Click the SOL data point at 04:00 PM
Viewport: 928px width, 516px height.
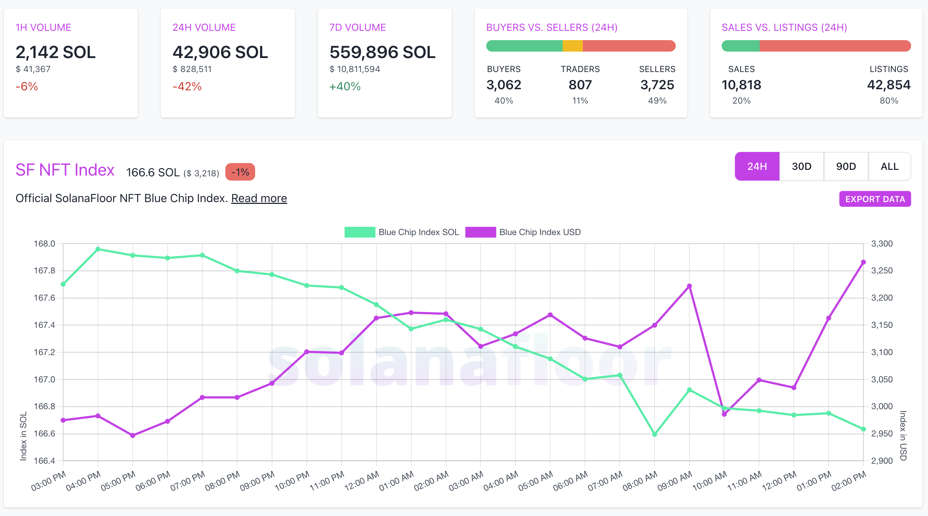pyautogui.click(x=98, y=249)
